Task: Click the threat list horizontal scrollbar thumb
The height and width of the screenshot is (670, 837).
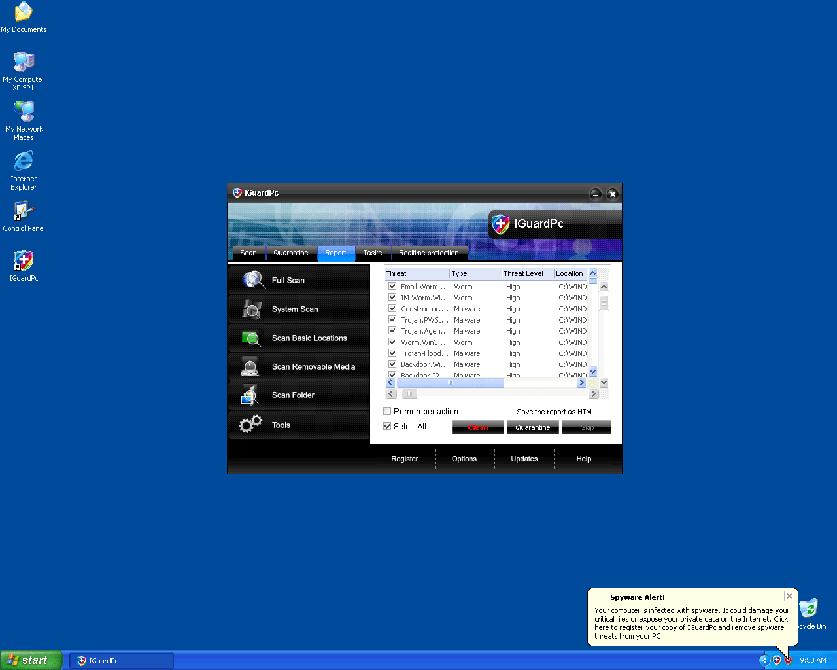Action: click(451, 383)
